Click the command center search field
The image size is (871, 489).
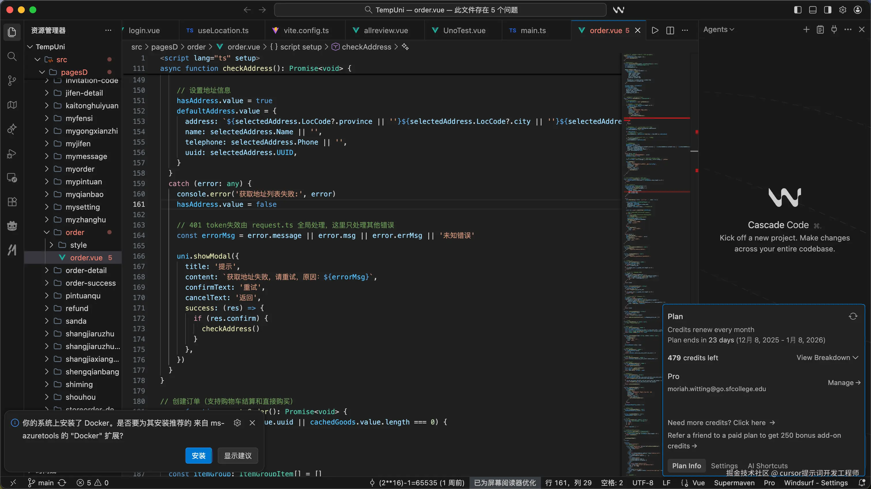point(440,10)
